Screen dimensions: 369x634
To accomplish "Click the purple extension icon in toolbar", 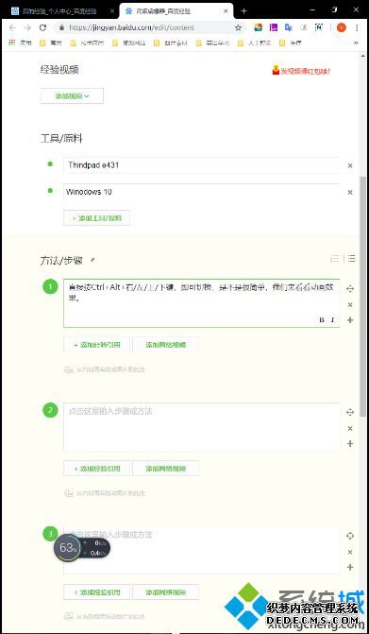I will point(274,27).
